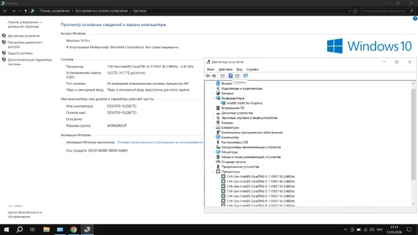Screen dimensions: 418x235
Task: Click the Intel Iris Xe Graphics device icon
Action: pos(223,103)
